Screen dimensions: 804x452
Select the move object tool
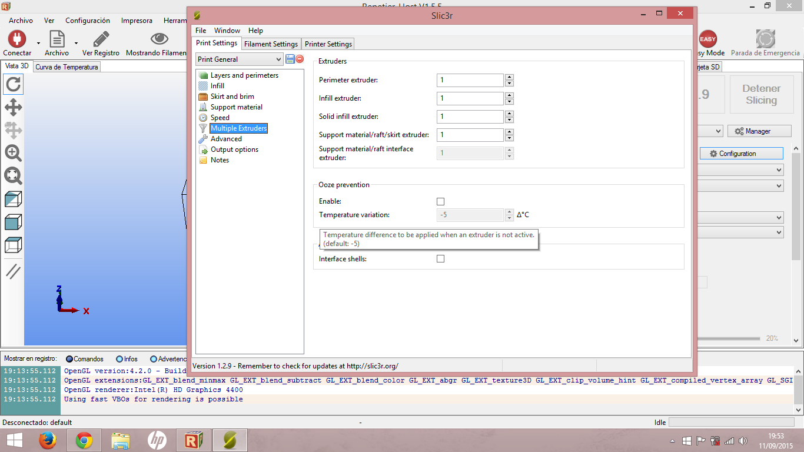13,130
